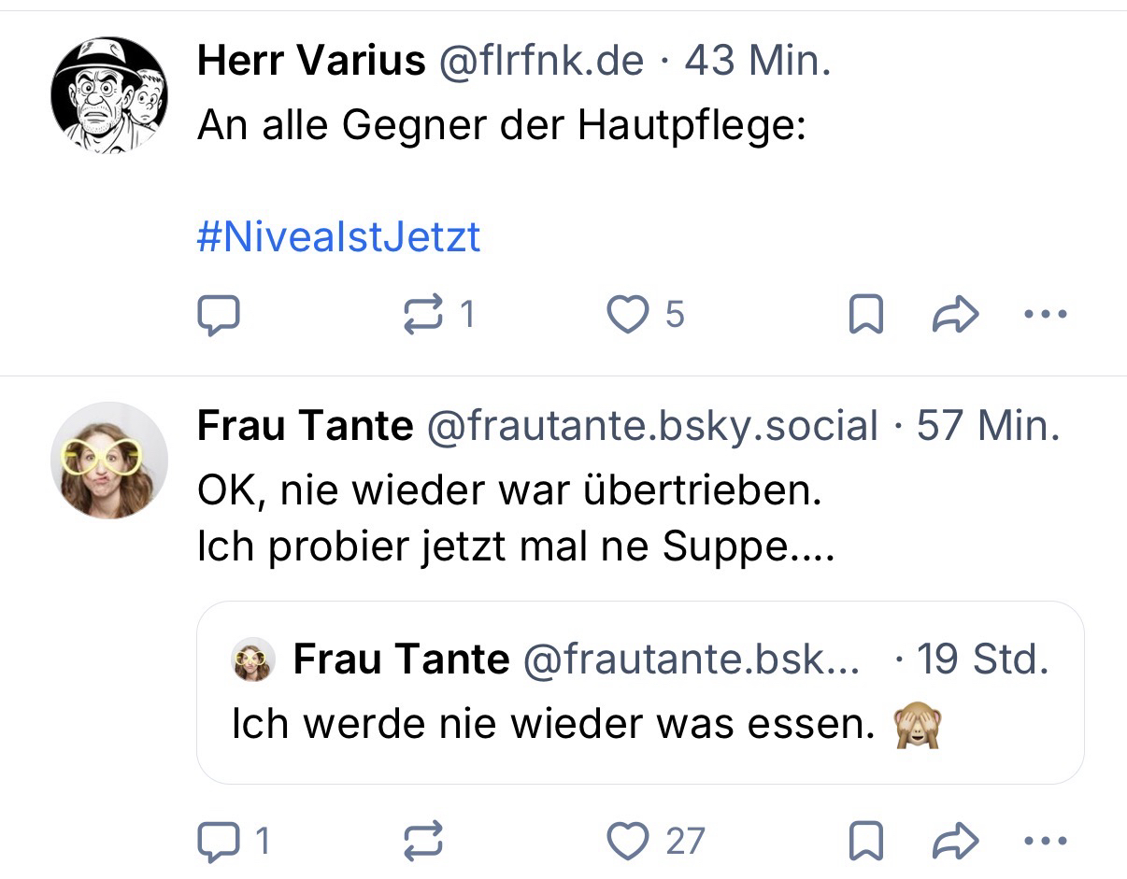Open more options for Frau Tante's post
The image size is (1127, 879).
click(x=1045, y=842)
